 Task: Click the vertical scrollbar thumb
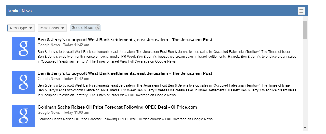pyautogui.click(x=305, y=30)
